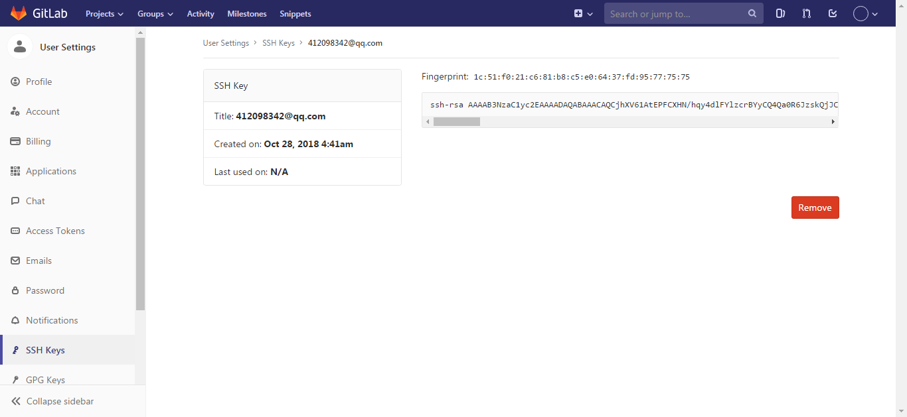Expand the new item plus dropdown
907x417 pixels.
click(583, 13)
